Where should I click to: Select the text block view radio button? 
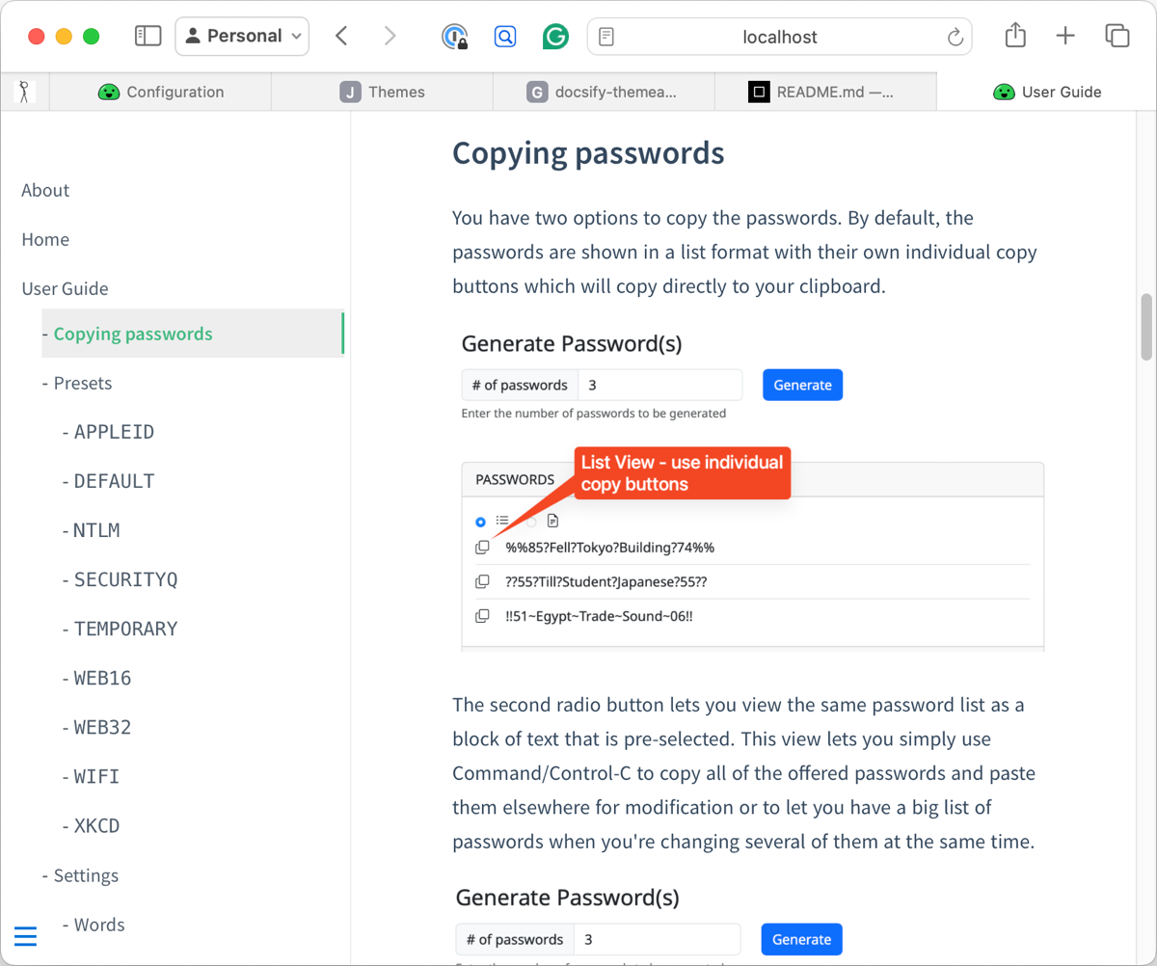pyautogui.click(x=532, y=522)
